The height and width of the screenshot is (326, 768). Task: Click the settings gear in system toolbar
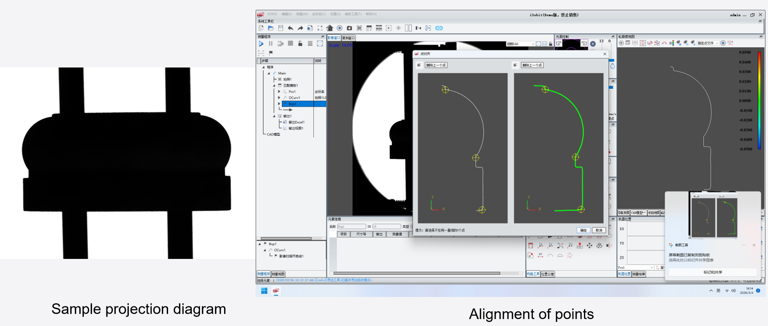coord(339,28)
